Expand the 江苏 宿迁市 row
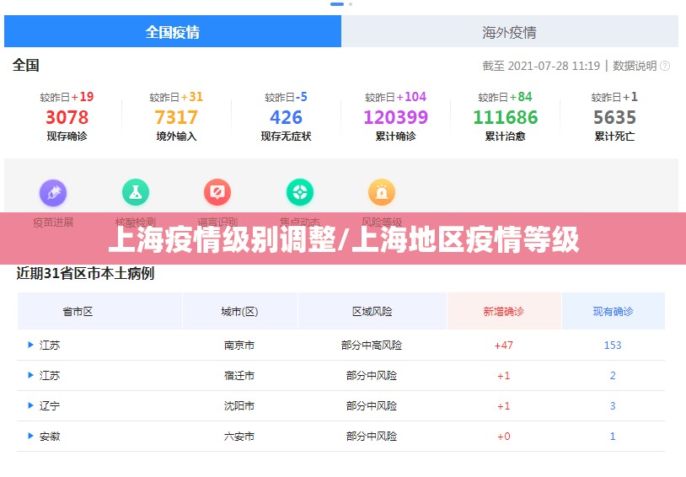 click(31, 375)
